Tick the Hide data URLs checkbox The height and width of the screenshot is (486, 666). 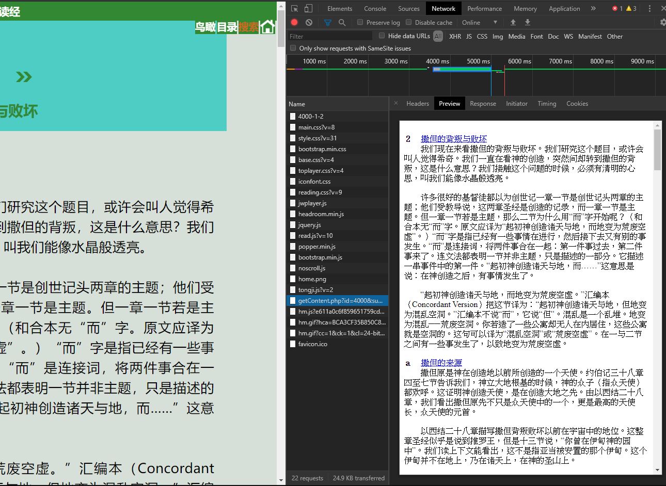coord(382,36)
